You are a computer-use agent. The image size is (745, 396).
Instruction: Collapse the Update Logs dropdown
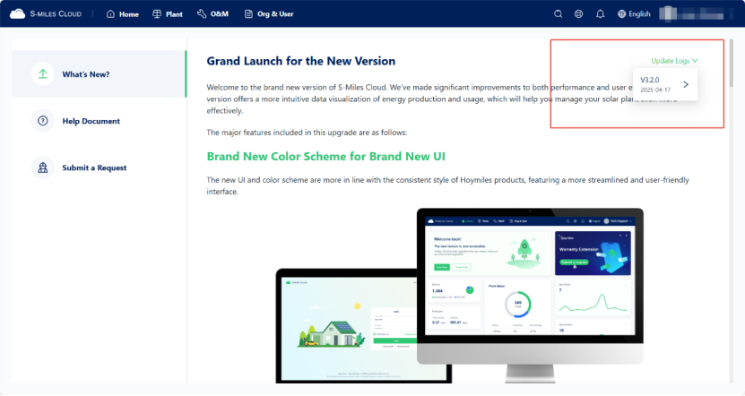tap(674, 61)
